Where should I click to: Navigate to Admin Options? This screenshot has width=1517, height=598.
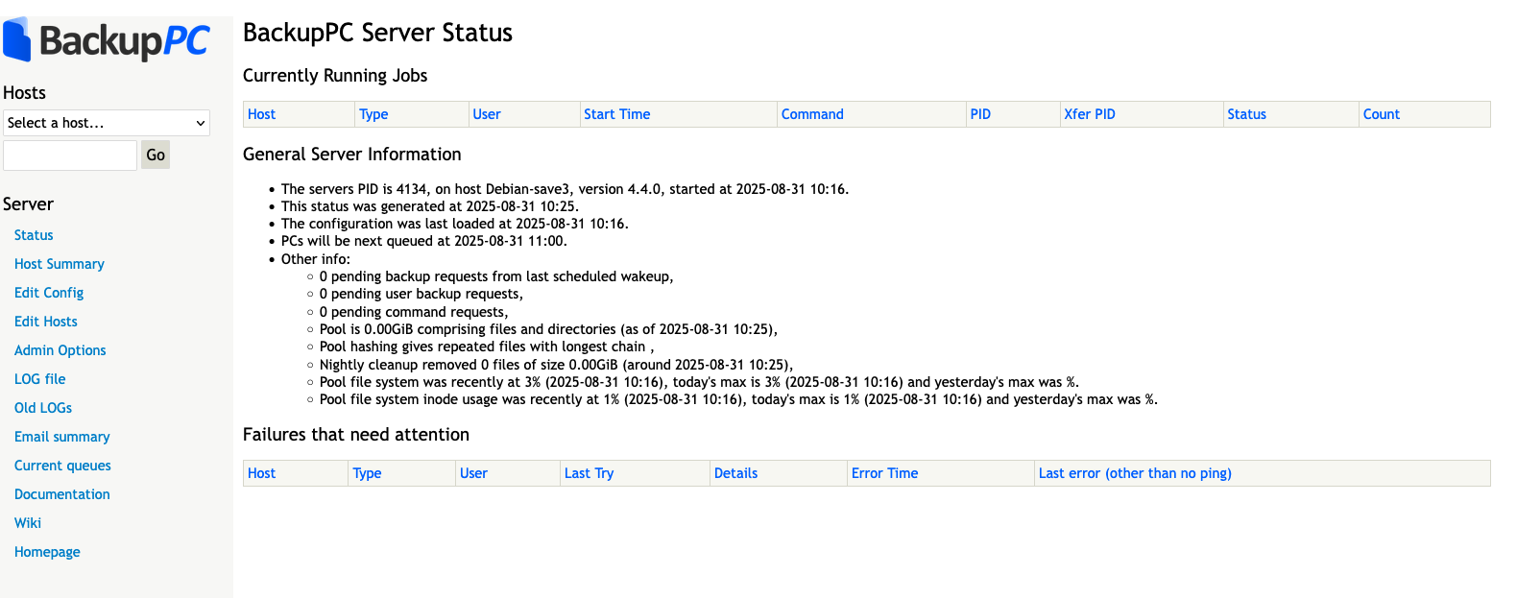(60, 350)
